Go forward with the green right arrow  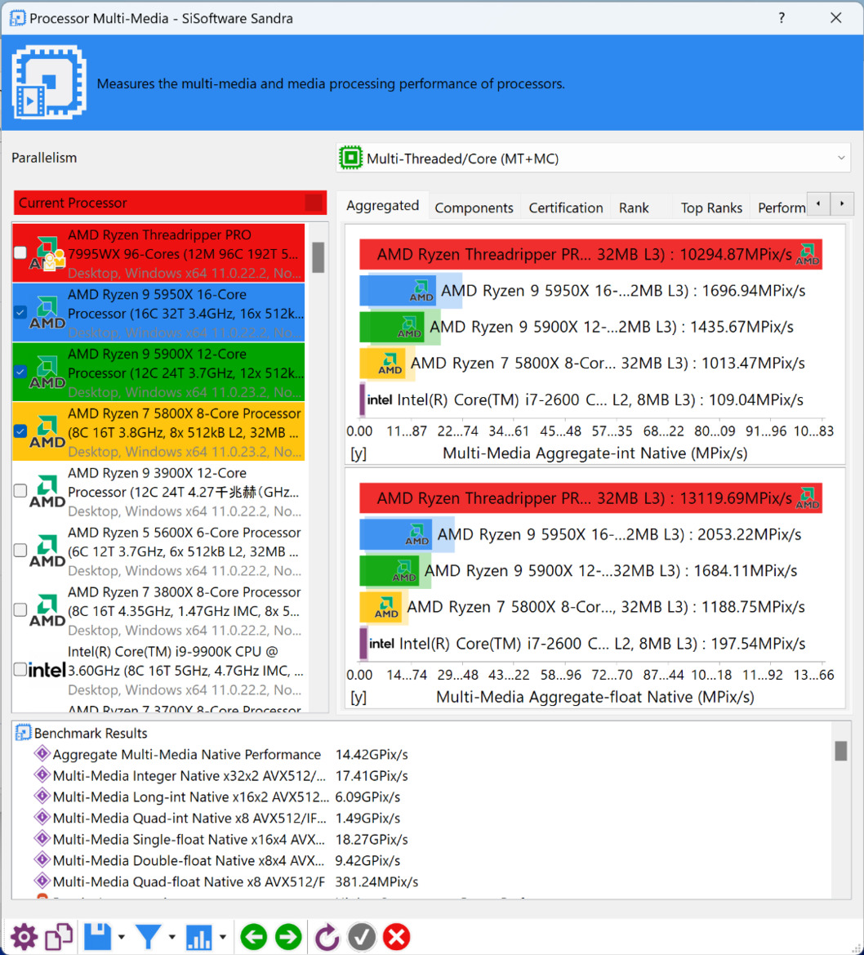pos(288,937)
